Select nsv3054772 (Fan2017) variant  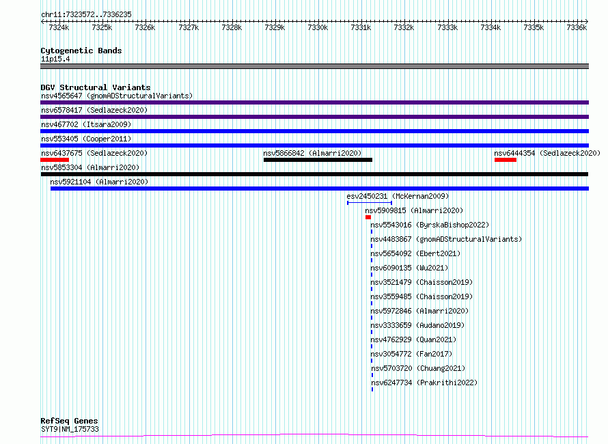point(411,354)
